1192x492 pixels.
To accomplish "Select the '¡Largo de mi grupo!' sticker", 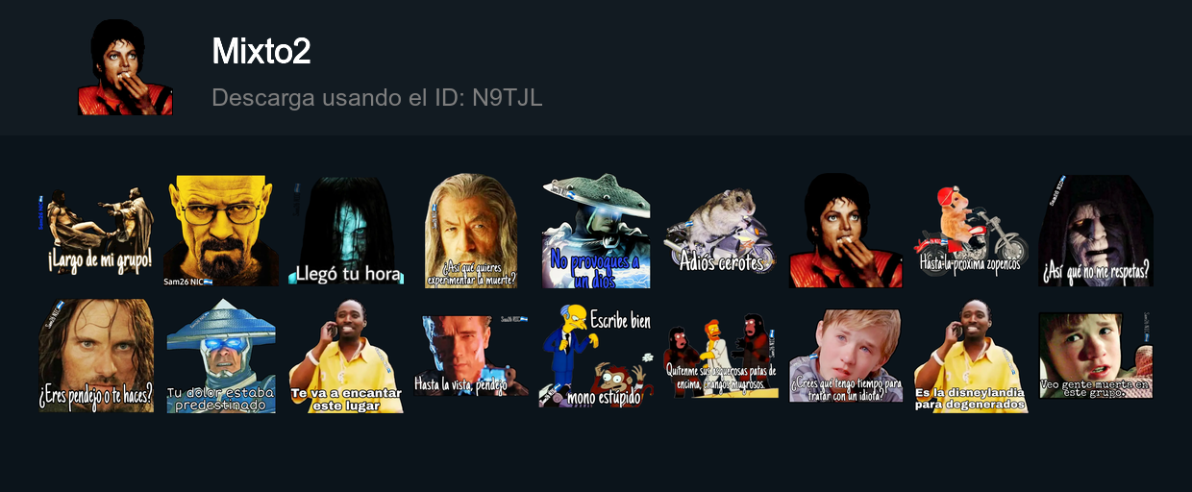I will click(96, 231).
